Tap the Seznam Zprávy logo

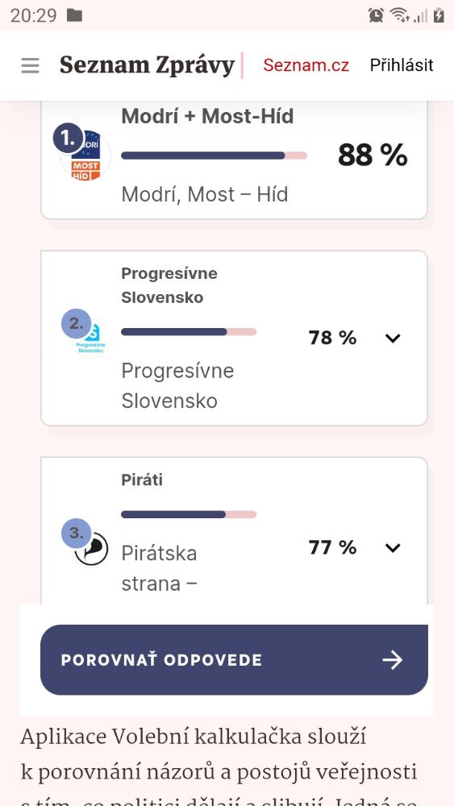tap(147, 65)
